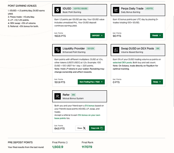Click the PRE DEPOSIT POINTS heading

[x=20, y=142]
